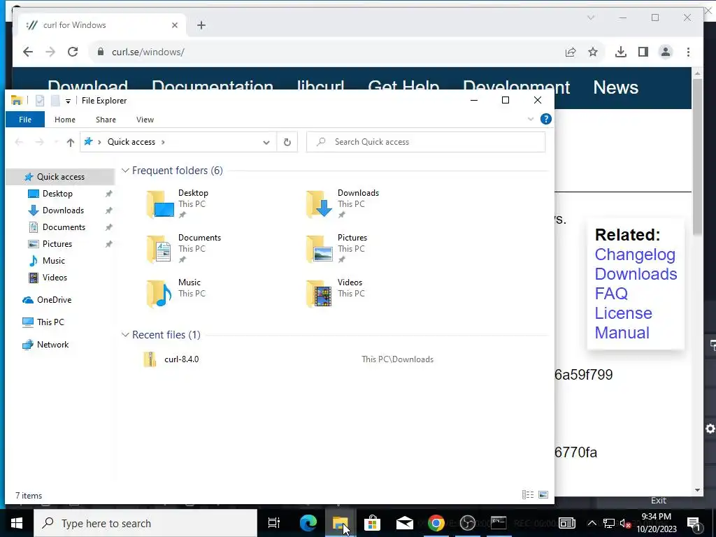
Task: Select the Music folder icon in Frequent folders
Action: (160, 294)
